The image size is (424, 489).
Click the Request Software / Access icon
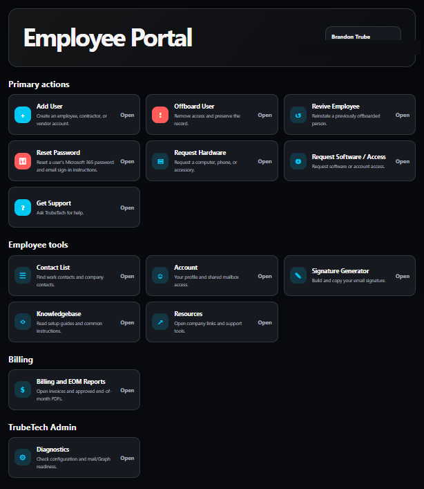click(298, 161)
